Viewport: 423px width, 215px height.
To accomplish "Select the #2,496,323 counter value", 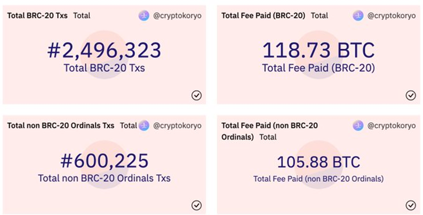I will pyautogui.click(x=104, y=51).
